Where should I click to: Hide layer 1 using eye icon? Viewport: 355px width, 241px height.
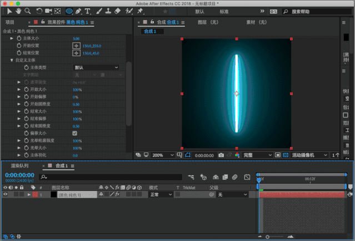click(x=6, y=195)
